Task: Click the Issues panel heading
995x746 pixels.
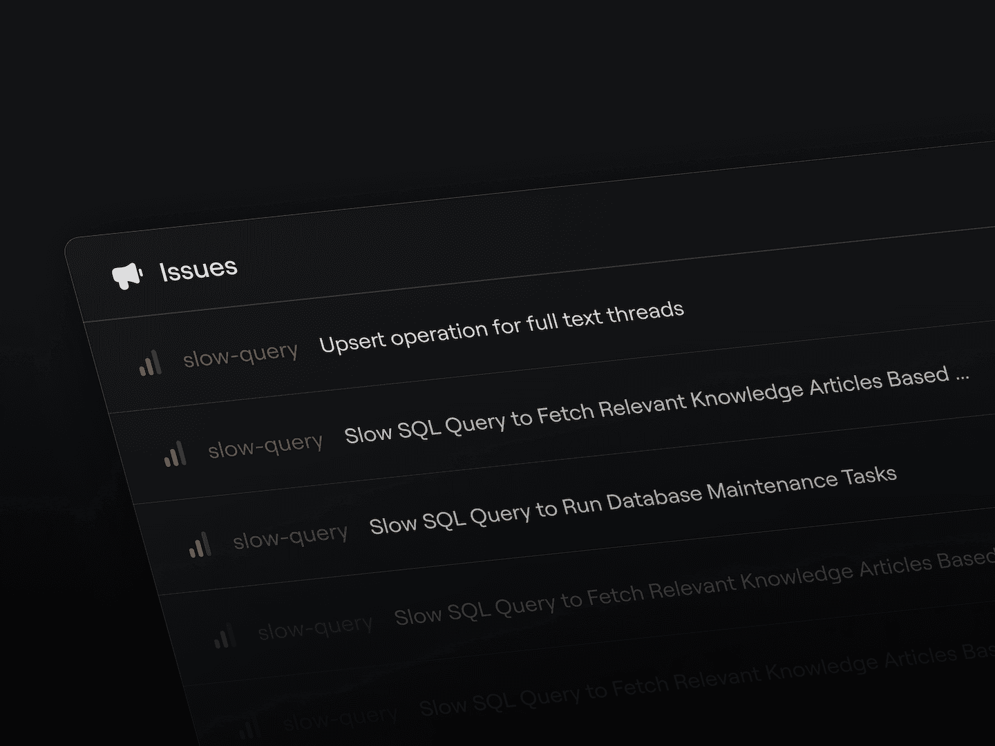Action: click(198, 269)
